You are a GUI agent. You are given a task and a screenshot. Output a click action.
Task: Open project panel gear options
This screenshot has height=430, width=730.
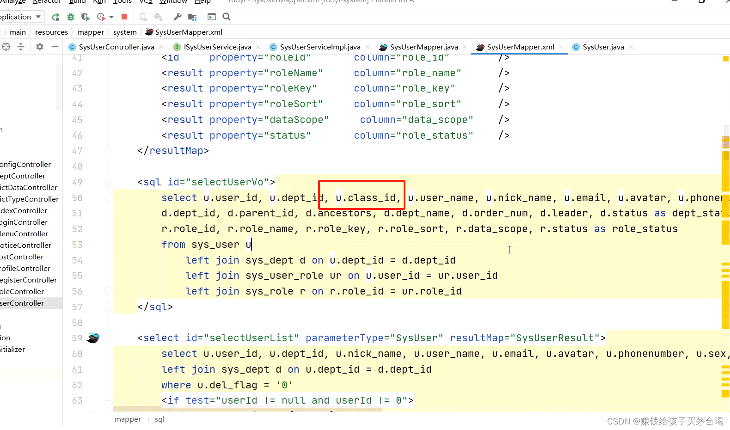coord(40,47)
